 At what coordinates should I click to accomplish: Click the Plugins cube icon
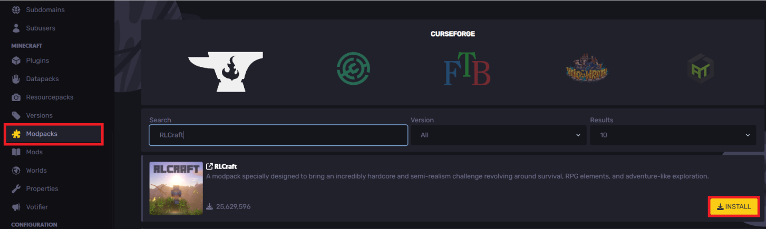point(16,61)
